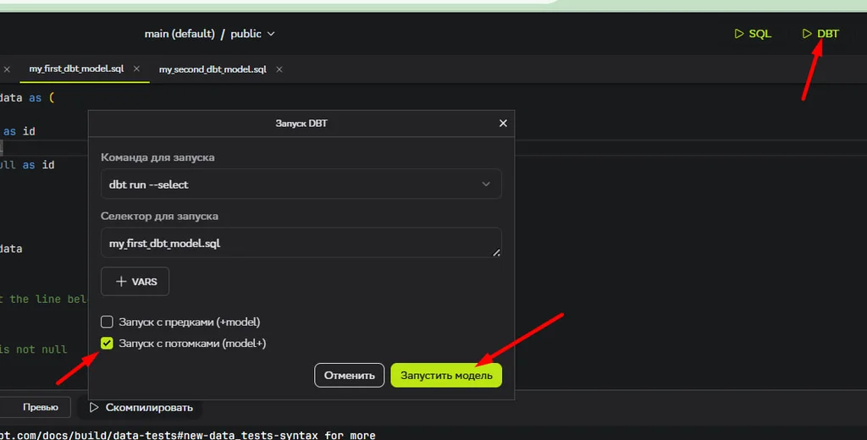Screen dimensions: 867x440
Task: Click the Запуск DBT dialog title
Action: click(x=301, y=124)
